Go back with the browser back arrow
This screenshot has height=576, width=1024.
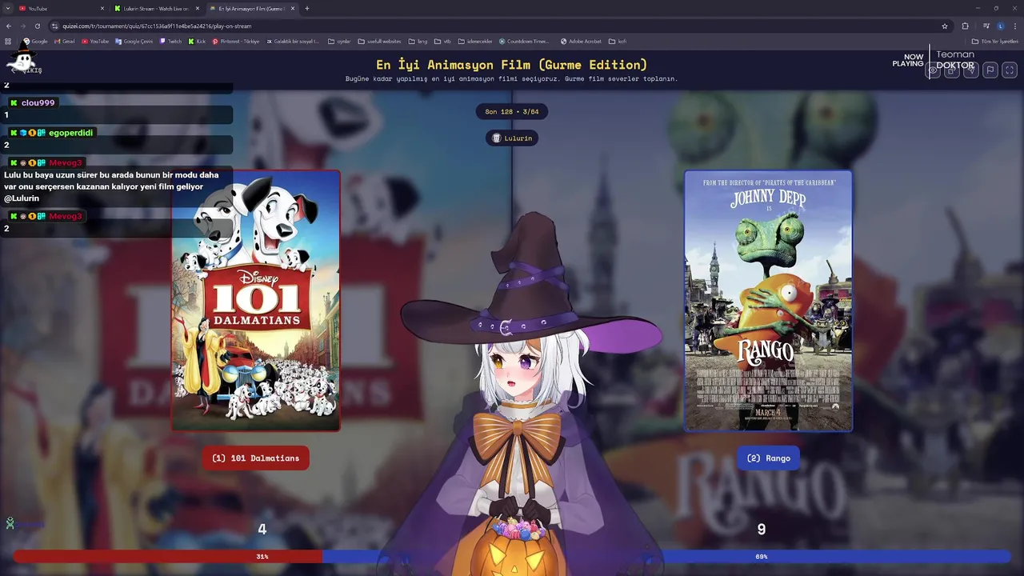pos(9,26)
